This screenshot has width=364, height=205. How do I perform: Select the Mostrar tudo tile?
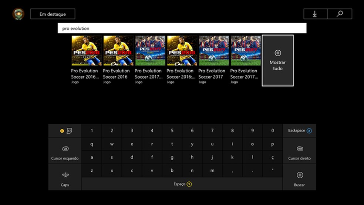(x=278, y=61)
